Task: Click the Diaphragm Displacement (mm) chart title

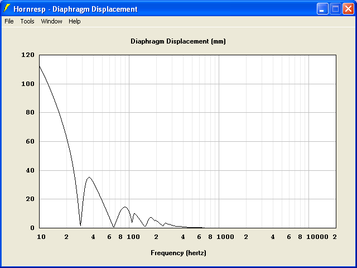Action: pos(178,41)
